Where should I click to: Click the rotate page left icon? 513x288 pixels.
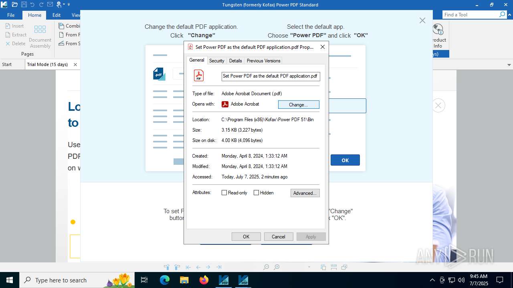[x=167, y=267]
